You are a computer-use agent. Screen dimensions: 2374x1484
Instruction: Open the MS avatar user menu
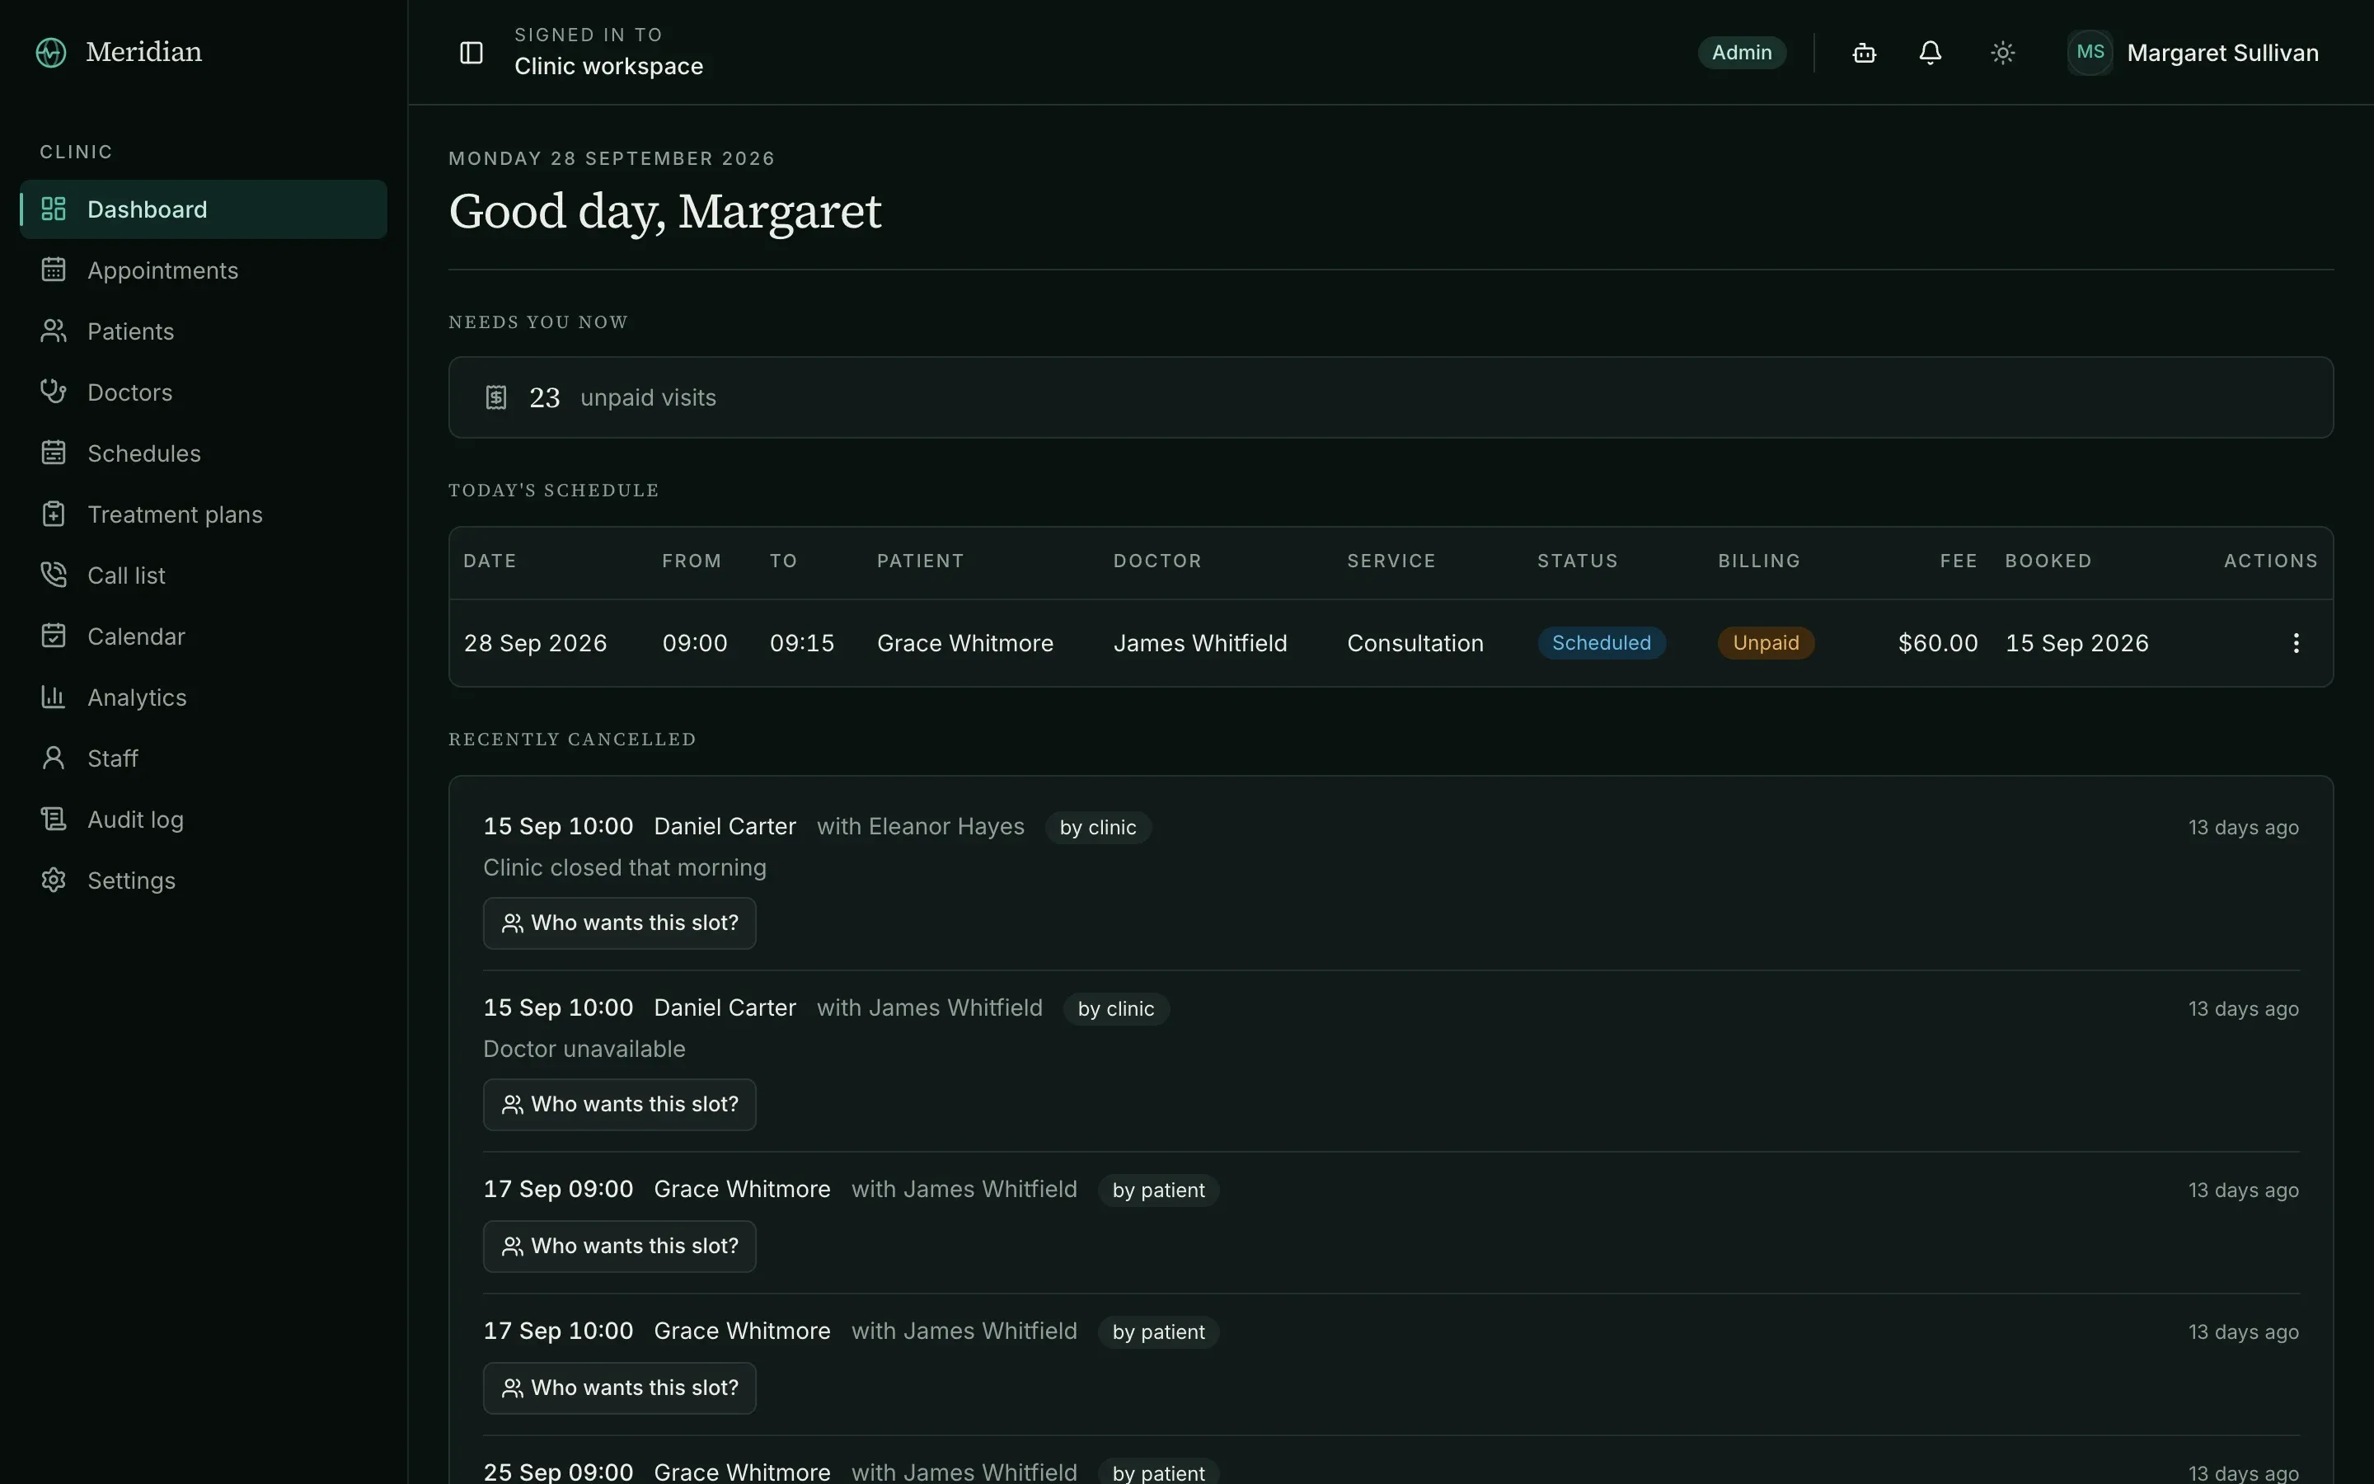[2090, 52]
